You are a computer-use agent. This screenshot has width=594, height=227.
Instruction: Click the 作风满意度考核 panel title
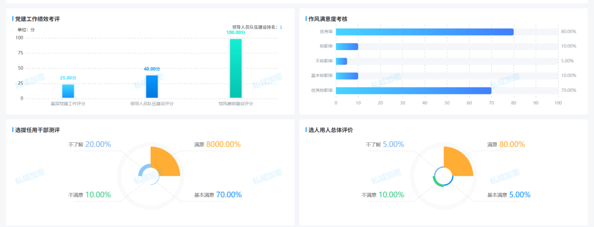coord(328,19)
